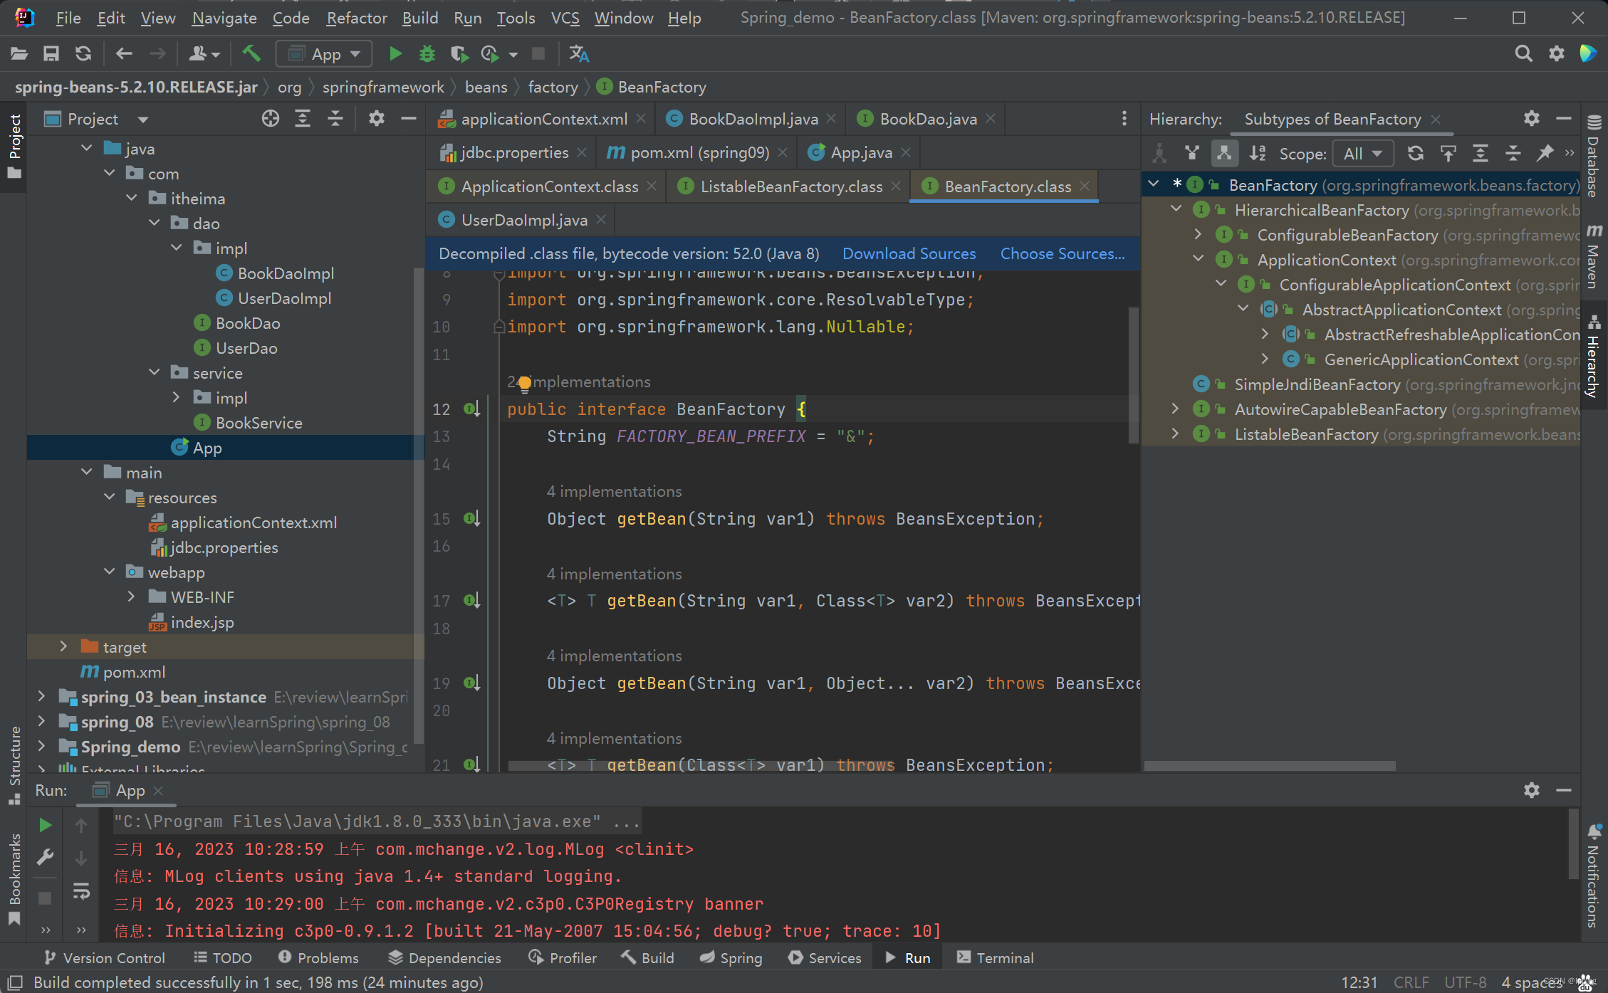The width and height of the screenshot is (1608, 993).
Task: Expand the service impl folder
Action: [x=177, y=397]
